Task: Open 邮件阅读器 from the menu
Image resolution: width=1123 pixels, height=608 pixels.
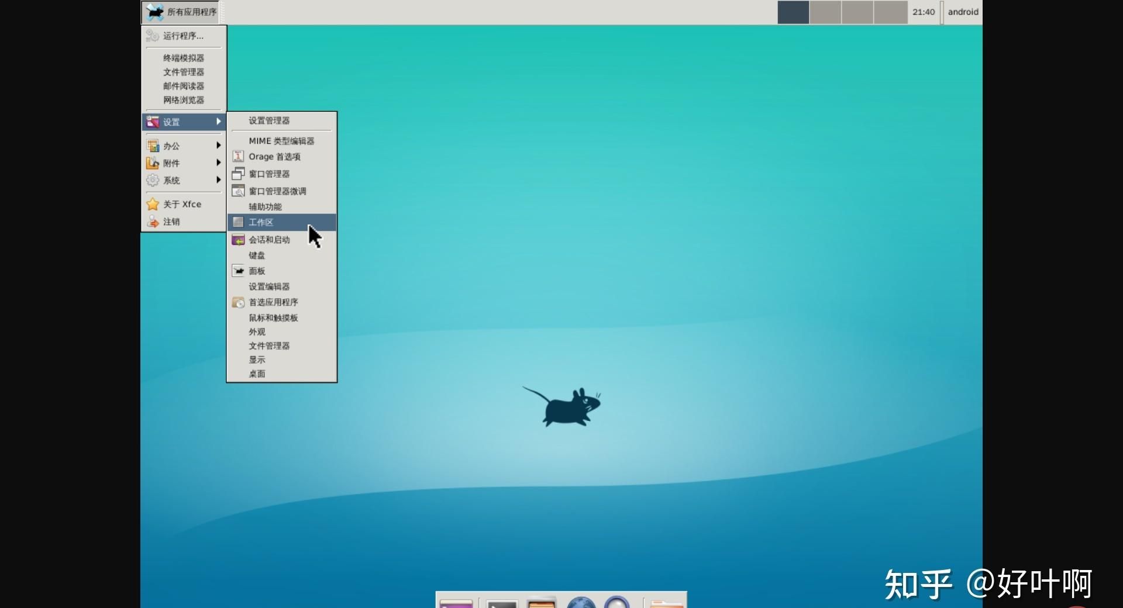Action: tap(184, 86)
